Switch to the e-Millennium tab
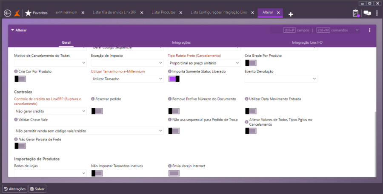Image resolution: width=383 pixels, height=194 pixels. click(x=66, y=12)
